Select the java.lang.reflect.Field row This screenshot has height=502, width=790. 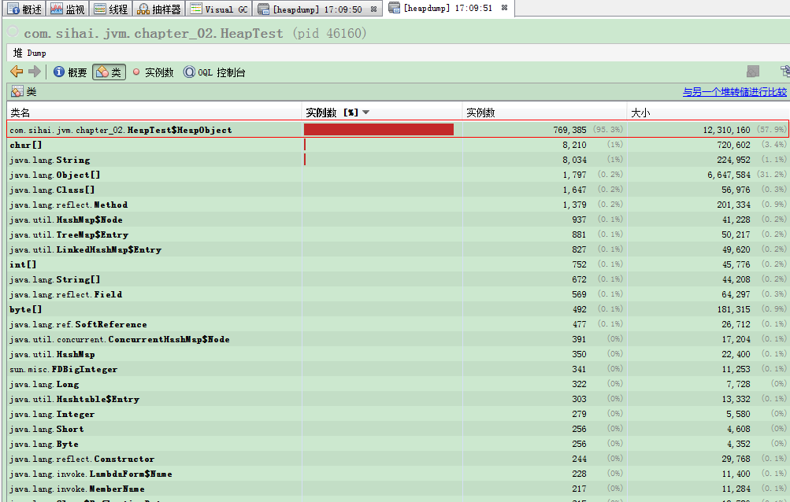point(398,294)
